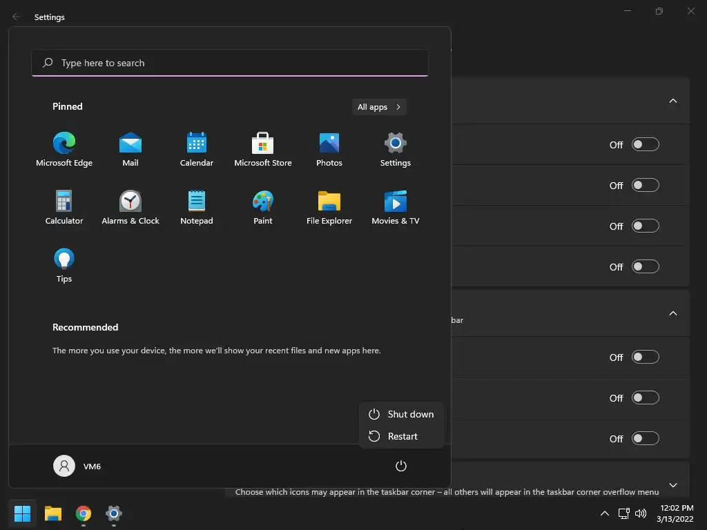Open the volume icon in system tray

point(641,513)
